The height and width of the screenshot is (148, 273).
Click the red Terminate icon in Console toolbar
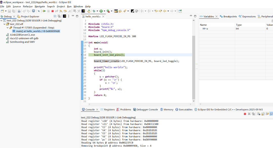point(245,114)
